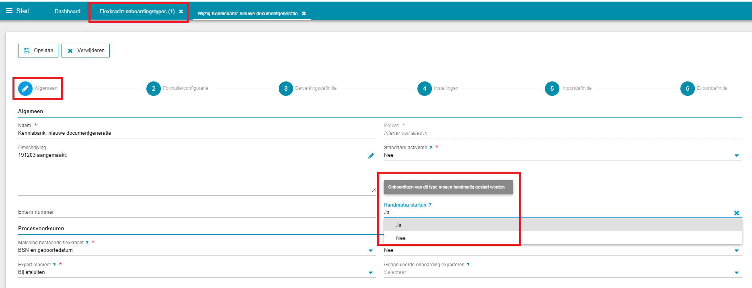This screenshot has height=288, width=752.
Task: Click the edit pencil in Omschrijving field
Action: (371, 156)
